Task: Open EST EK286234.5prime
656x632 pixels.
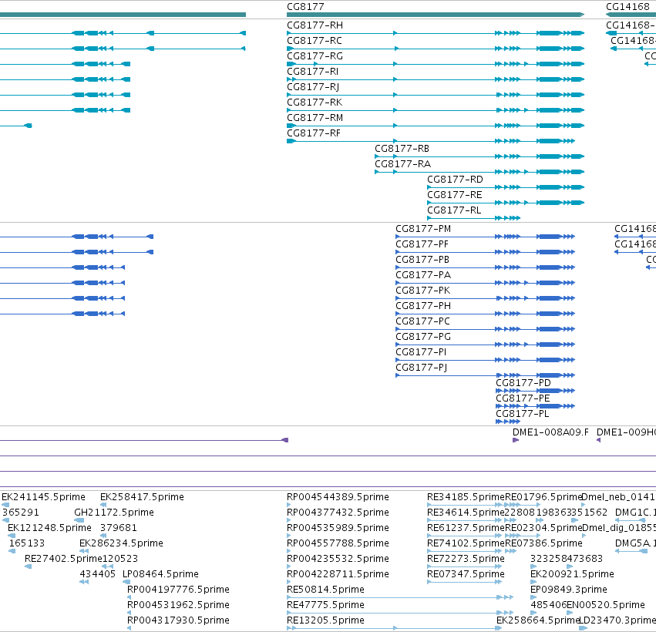Action: (121, 543)
